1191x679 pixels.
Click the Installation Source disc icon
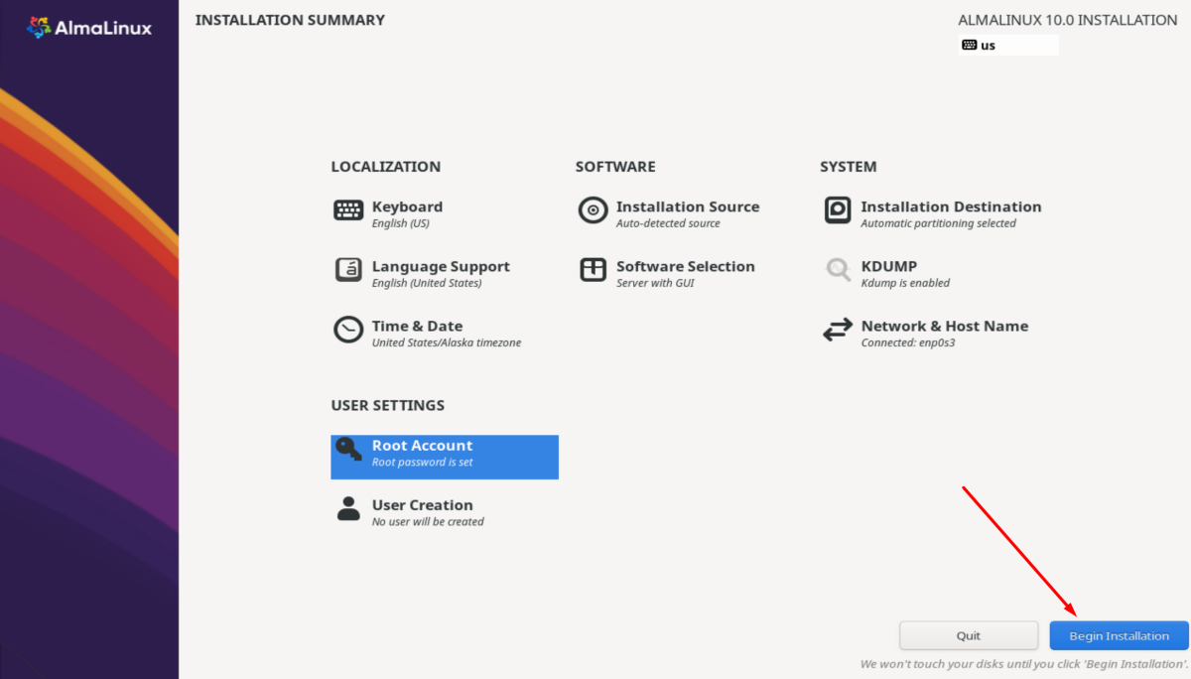coord(593,210)
